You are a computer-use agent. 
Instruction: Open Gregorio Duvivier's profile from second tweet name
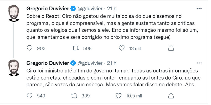[48, 63]
